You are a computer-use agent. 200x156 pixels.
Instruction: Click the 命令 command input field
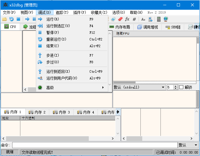(x=95, y=145)
